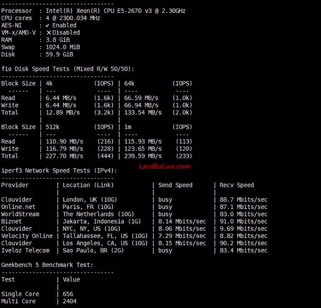Click the IOPS value '(444)'
The image size is (321, 308).
(x=106, y=156)
